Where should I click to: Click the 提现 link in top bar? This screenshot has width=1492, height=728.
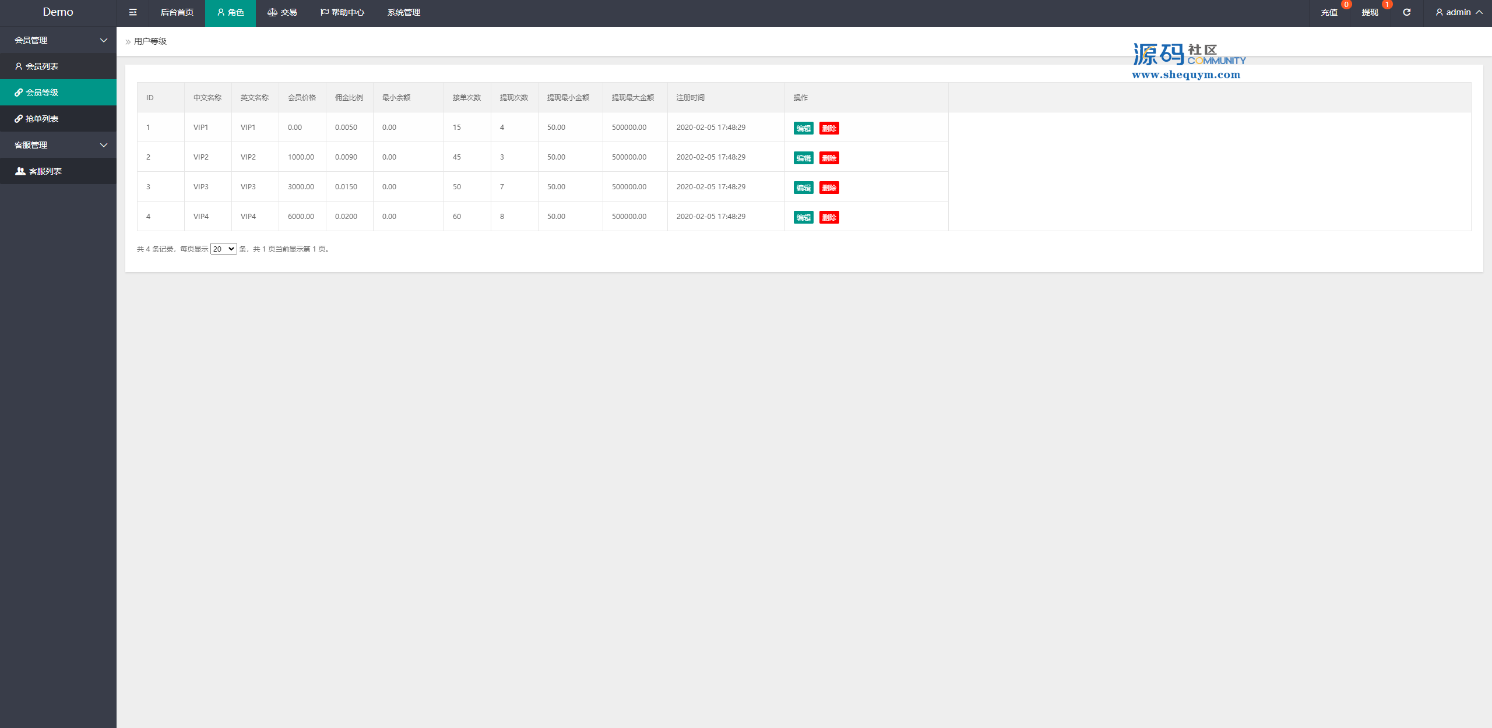pos(1370,12)
